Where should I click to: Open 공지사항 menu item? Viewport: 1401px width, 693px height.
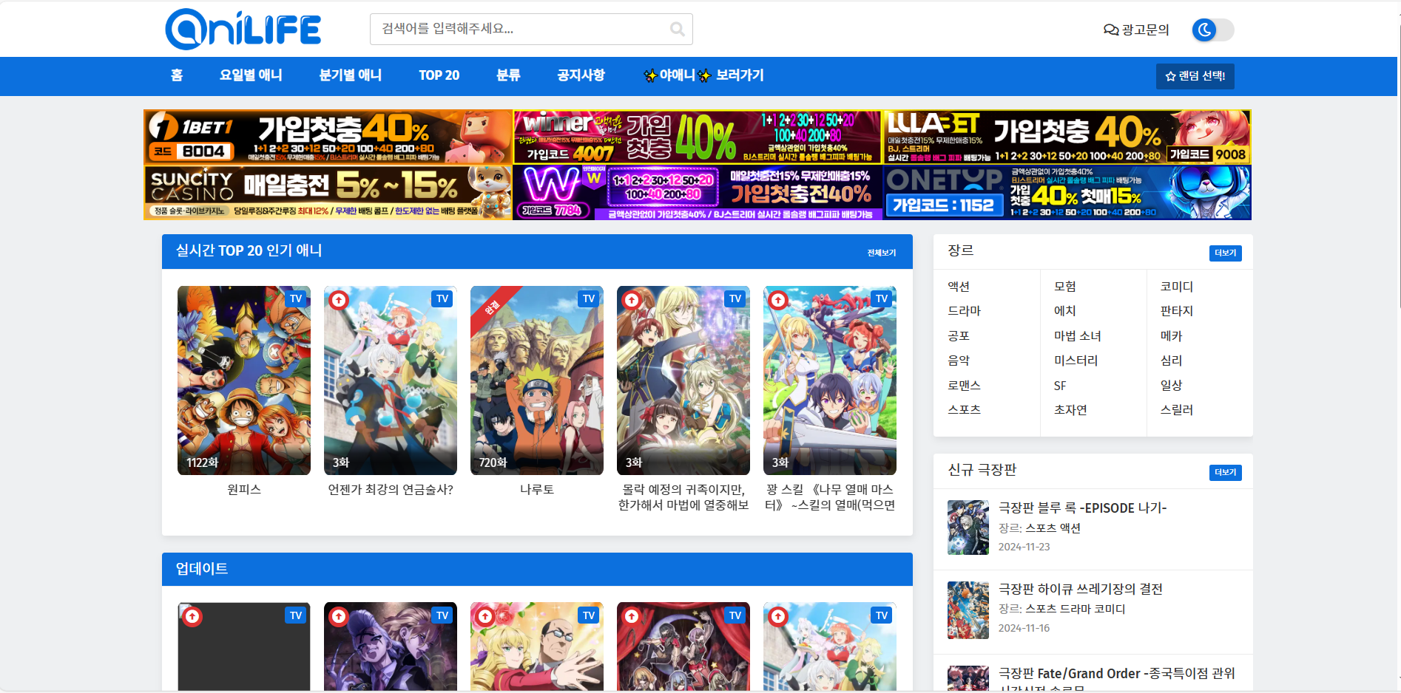pyautogui.click(x=581, y=75)
